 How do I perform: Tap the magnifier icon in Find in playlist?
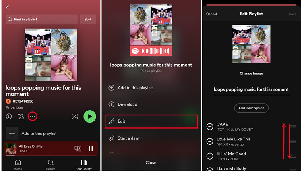[x=10, y=19]
